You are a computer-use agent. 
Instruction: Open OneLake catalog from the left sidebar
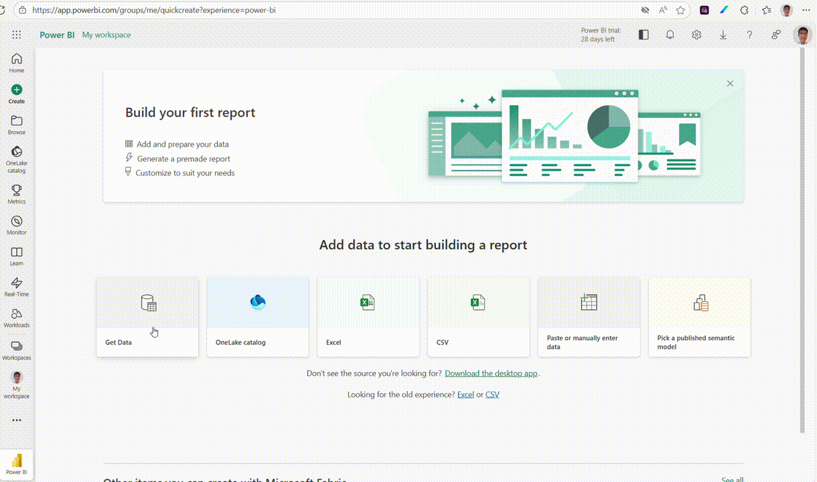click(17, 159)
